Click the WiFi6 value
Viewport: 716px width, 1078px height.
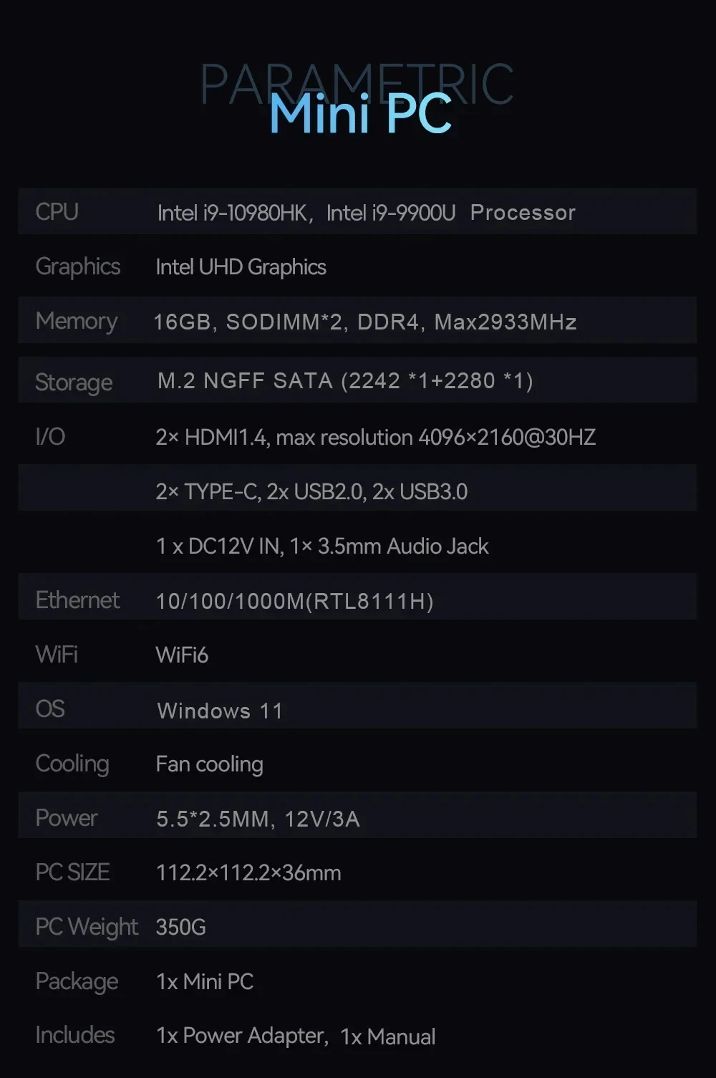tap(182, 655)
